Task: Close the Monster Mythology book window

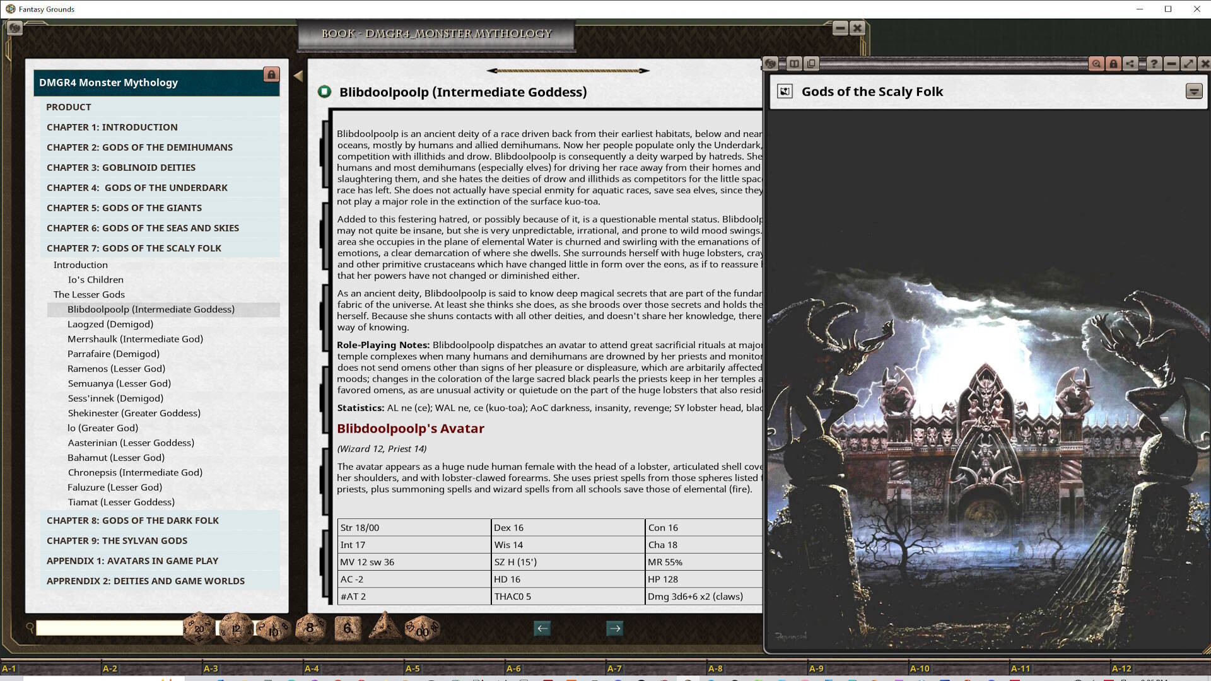Action: coord(857,28)
